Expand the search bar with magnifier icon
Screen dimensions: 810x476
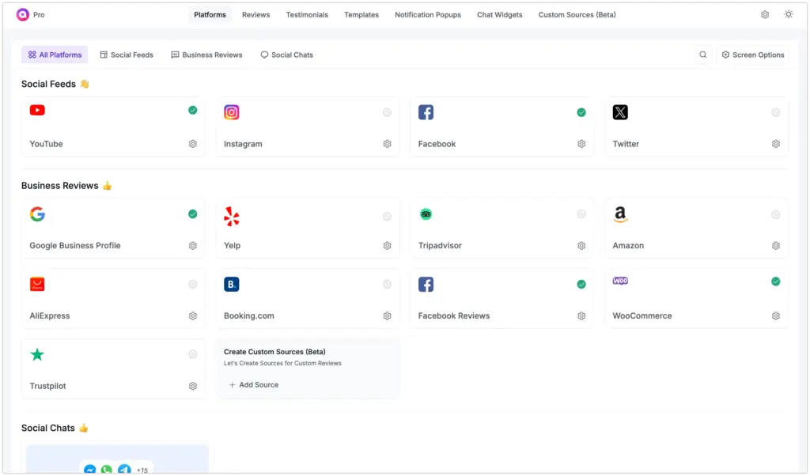[x=702, y=55]
